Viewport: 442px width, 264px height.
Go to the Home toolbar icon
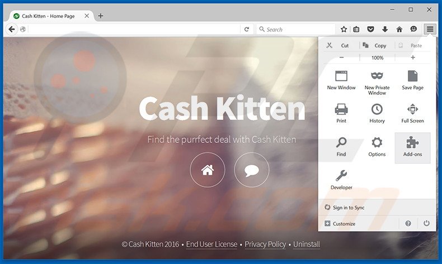[399, 29]
